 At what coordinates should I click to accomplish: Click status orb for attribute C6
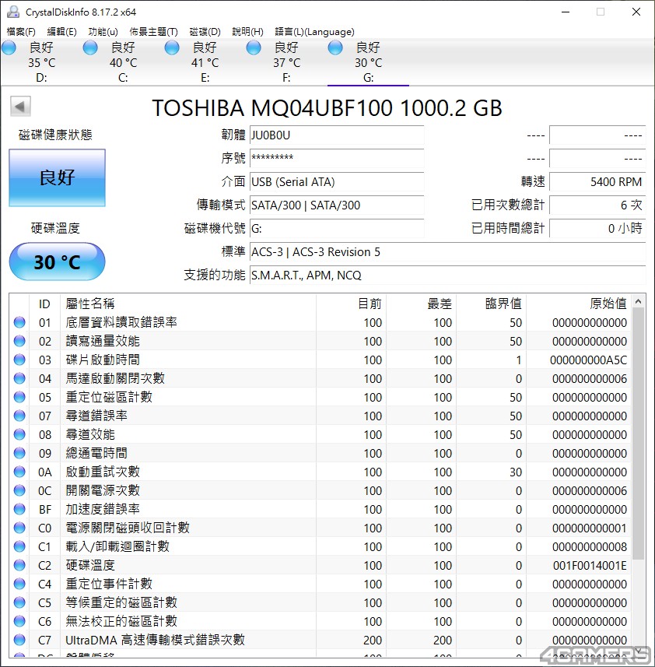19,622
